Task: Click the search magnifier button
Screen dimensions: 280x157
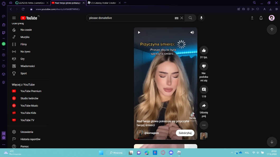Action: pos(190,18)
